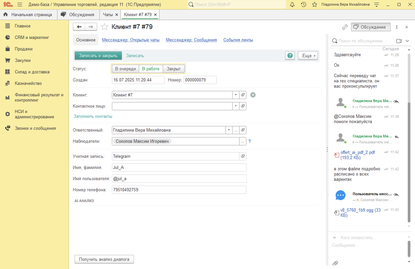Screen dimensions: 415x269
Task: Click the notifications bell icon
Action: pyautogui.click(x=292, y=5)
